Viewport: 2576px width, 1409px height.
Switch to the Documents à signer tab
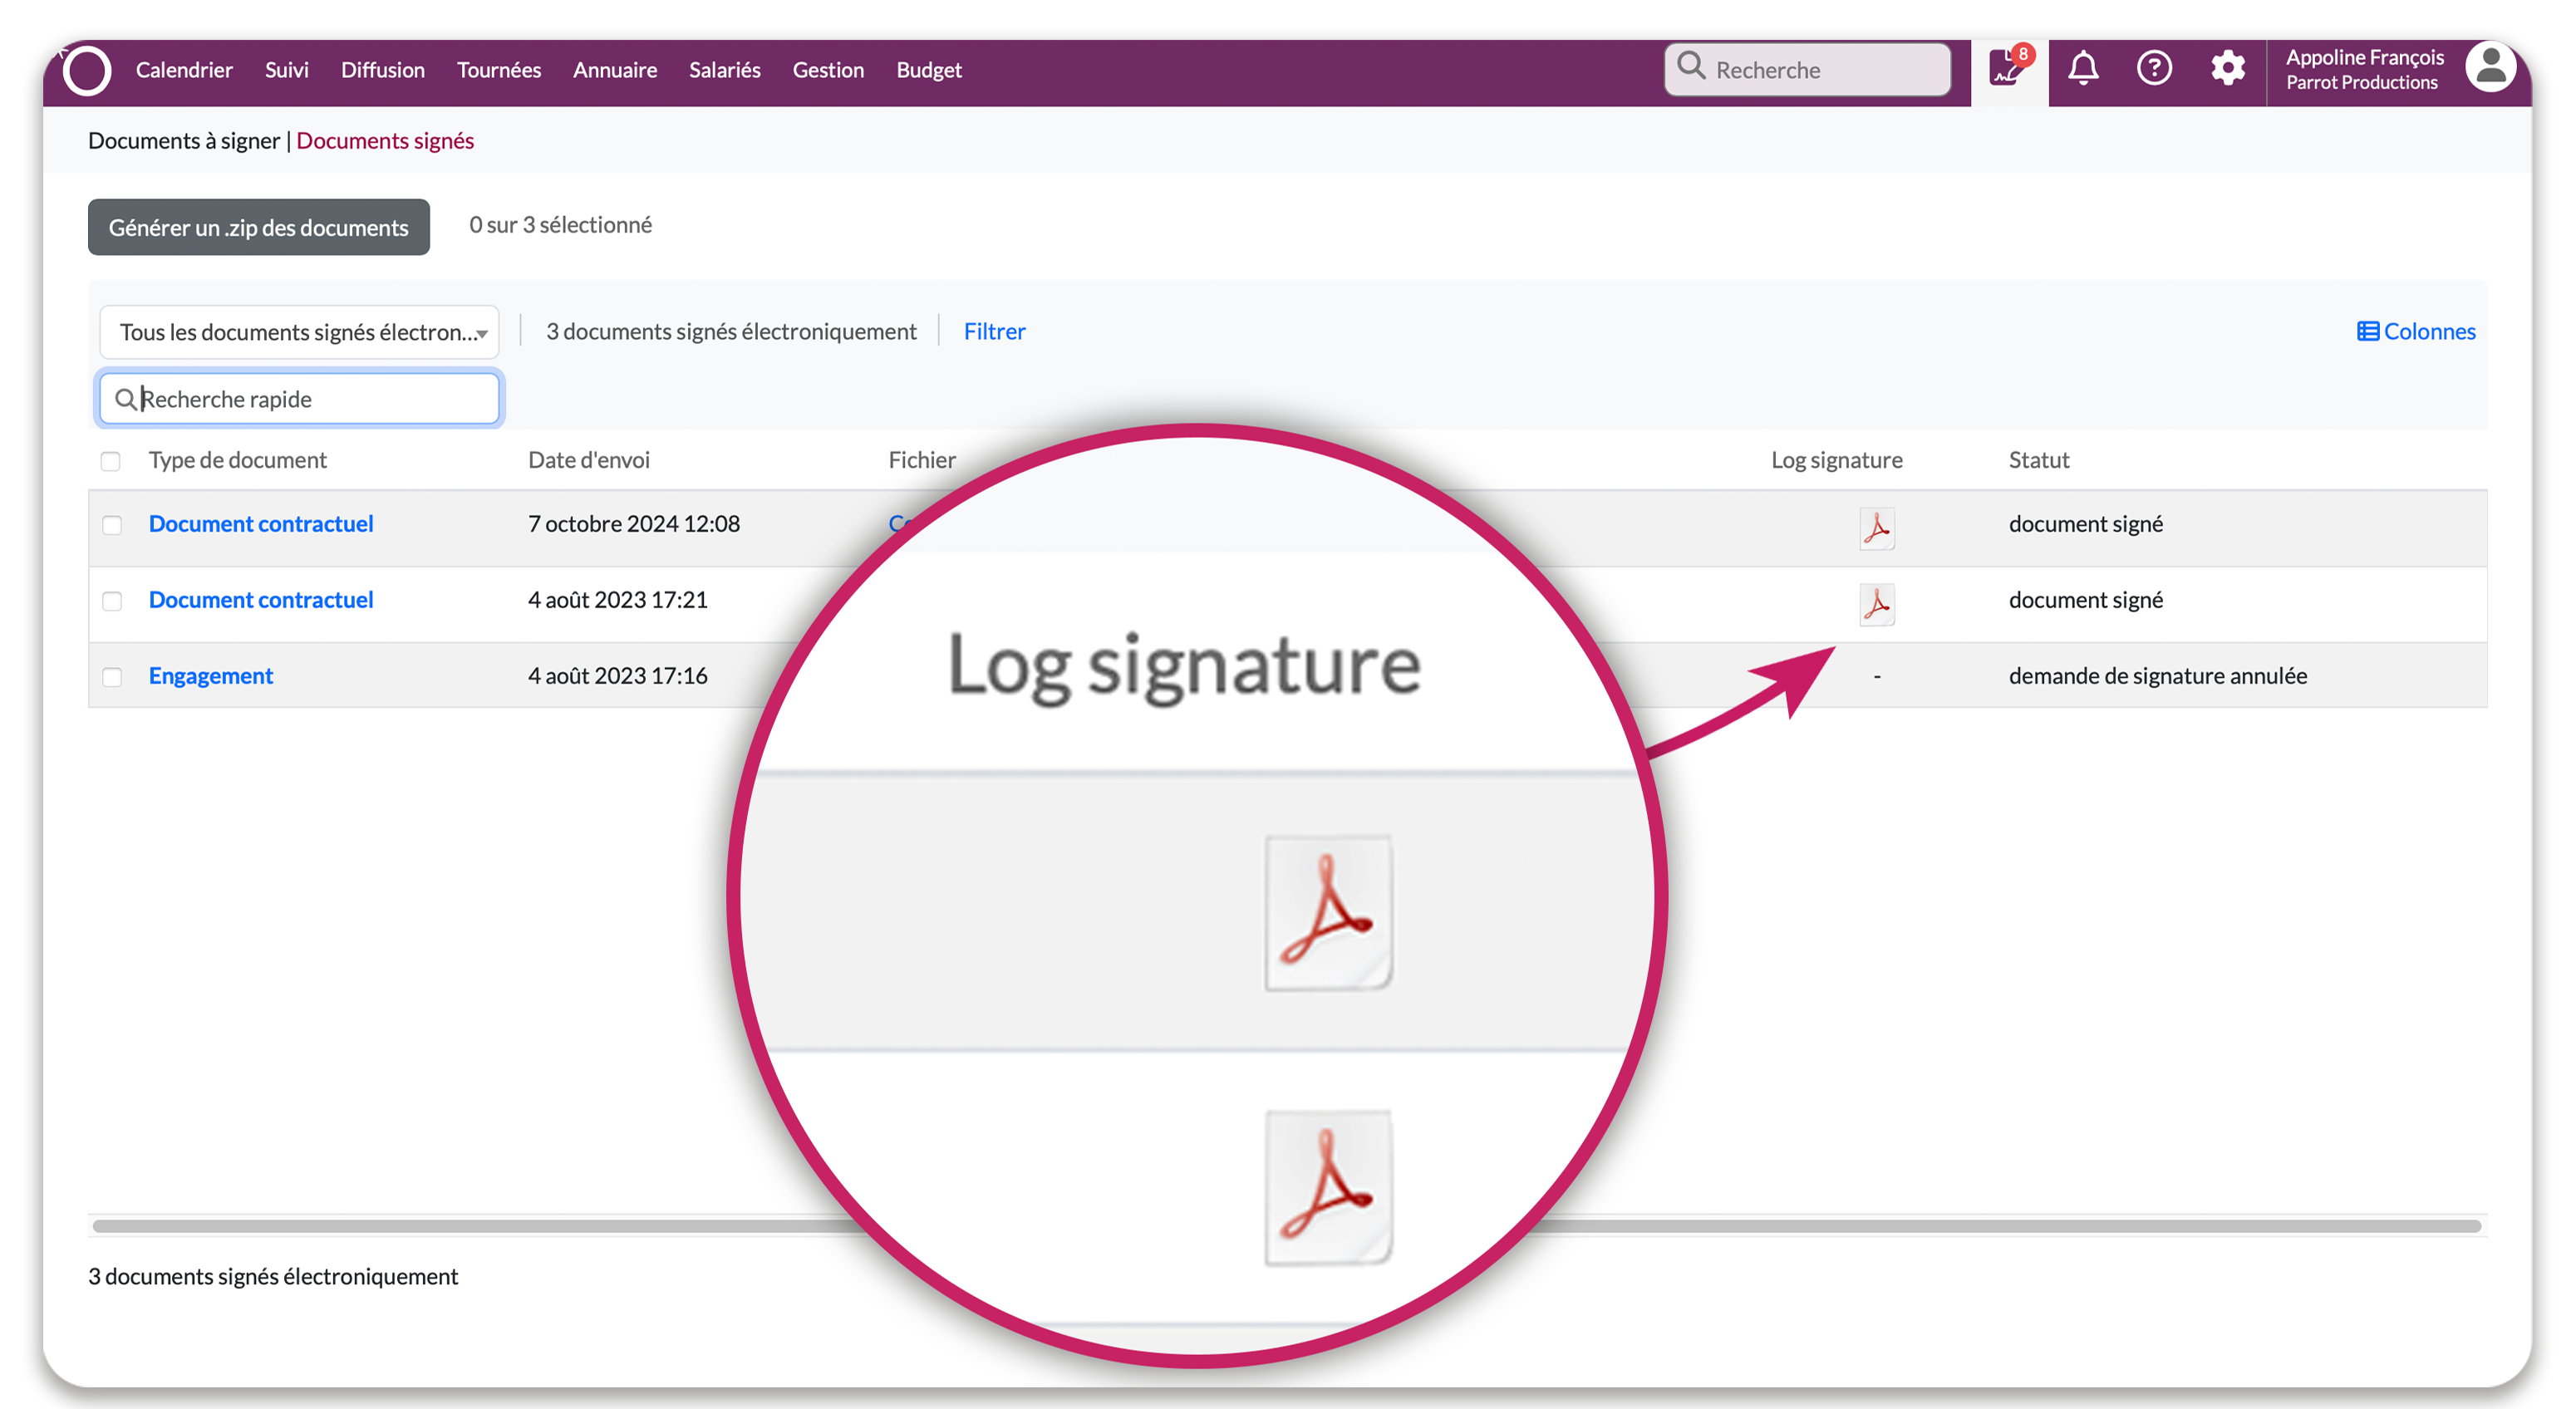point(184,141)
